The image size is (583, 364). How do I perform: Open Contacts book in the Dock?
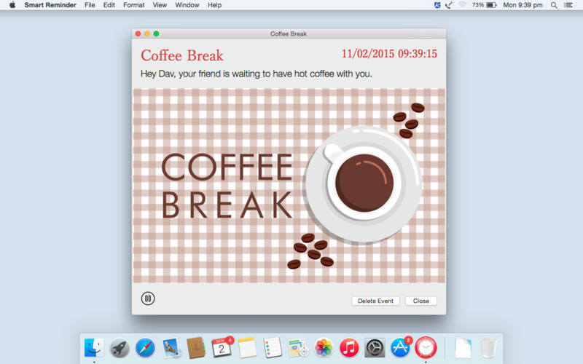tap(195, 348)
